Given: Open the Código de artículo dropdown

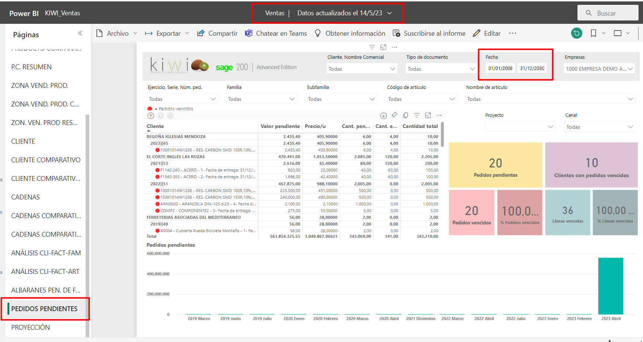Looking at the screenshot, I should pyautogui.click(x=421, y=99).
